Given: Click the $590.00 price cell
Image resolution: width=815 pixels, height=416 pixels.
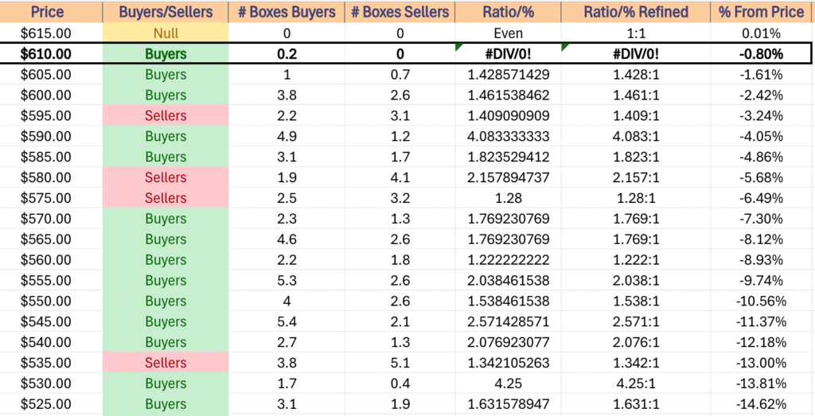Looking at the screenshot, I should [51, 137].
